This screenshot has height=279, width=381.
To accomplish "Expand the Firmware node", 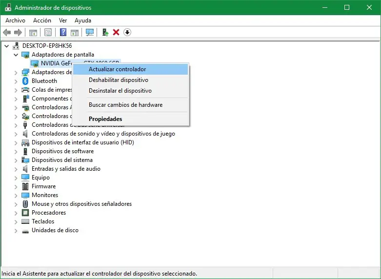I will point(16,187).
